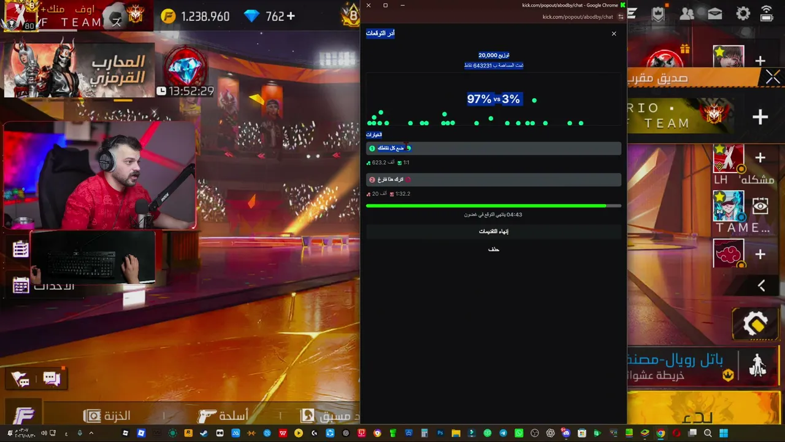785x442 pixels.
Task: Invite the red cloud avatar friend
Action: click(760, 254)
